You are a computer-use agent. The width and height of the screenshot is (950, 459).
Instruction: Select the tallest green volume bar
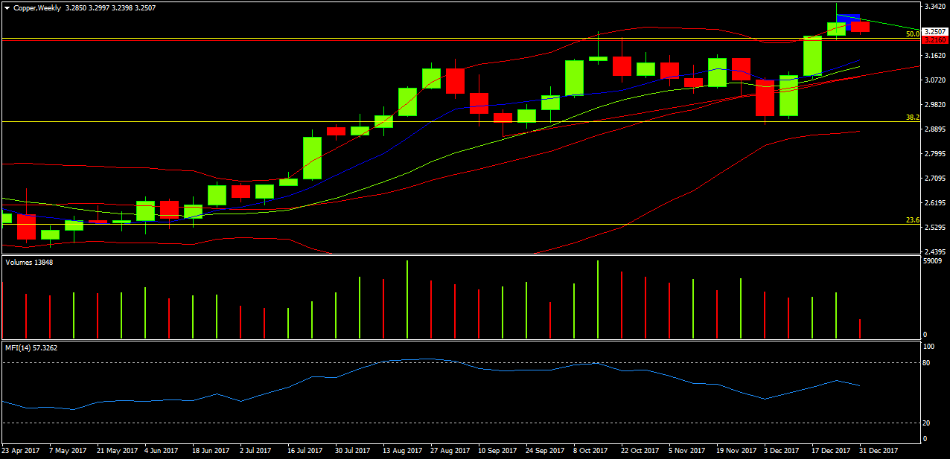(x=406, y=298)
